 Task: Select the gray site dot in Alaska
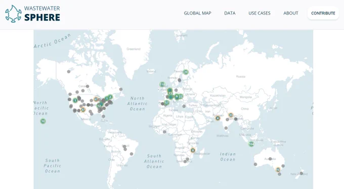(69, 71)
